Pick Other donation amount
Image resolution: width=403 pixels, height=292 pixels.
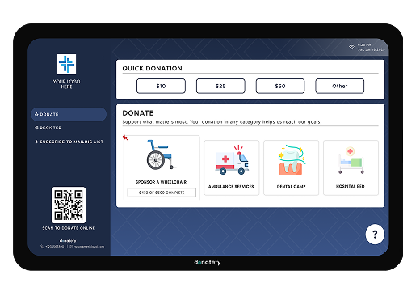(340, 86)
